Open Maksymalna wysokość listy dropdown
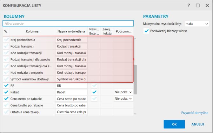The image size is (213, 133). click(196, 23)
